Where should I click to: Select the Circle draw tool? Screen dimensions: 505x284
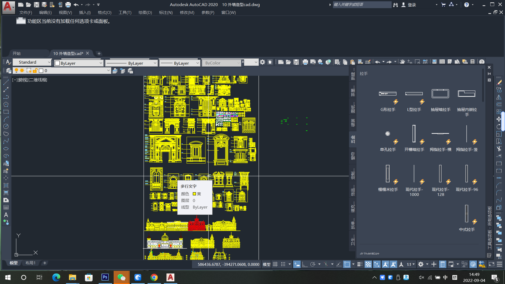click(x=6, y=126)
